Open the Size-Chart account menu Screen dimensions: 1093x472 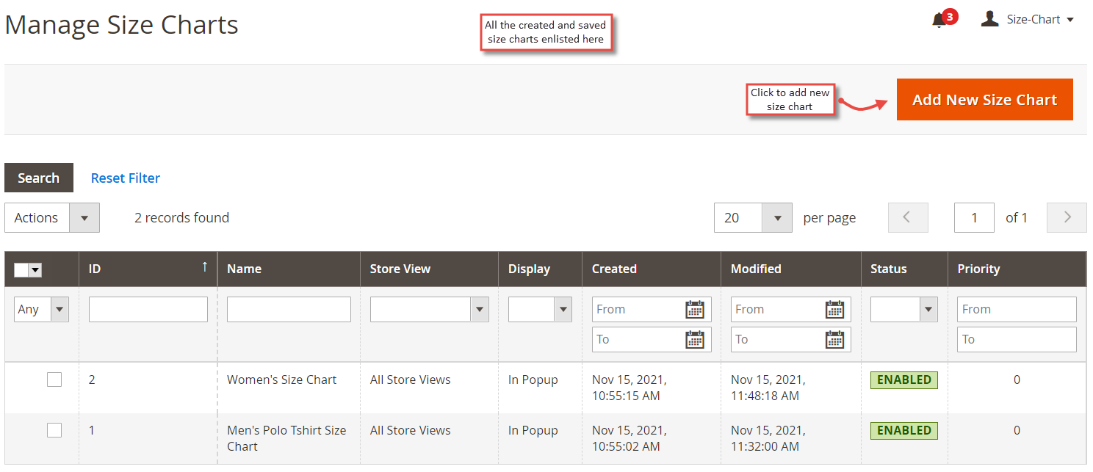pos(1037,19)
